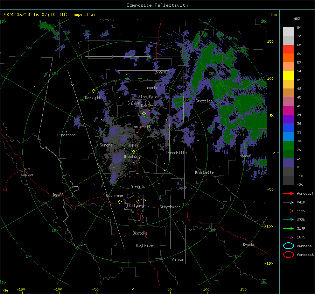Click the bright green 30-20 dBZ swatch
Viewport: 315px width, 294px height.
288,145
